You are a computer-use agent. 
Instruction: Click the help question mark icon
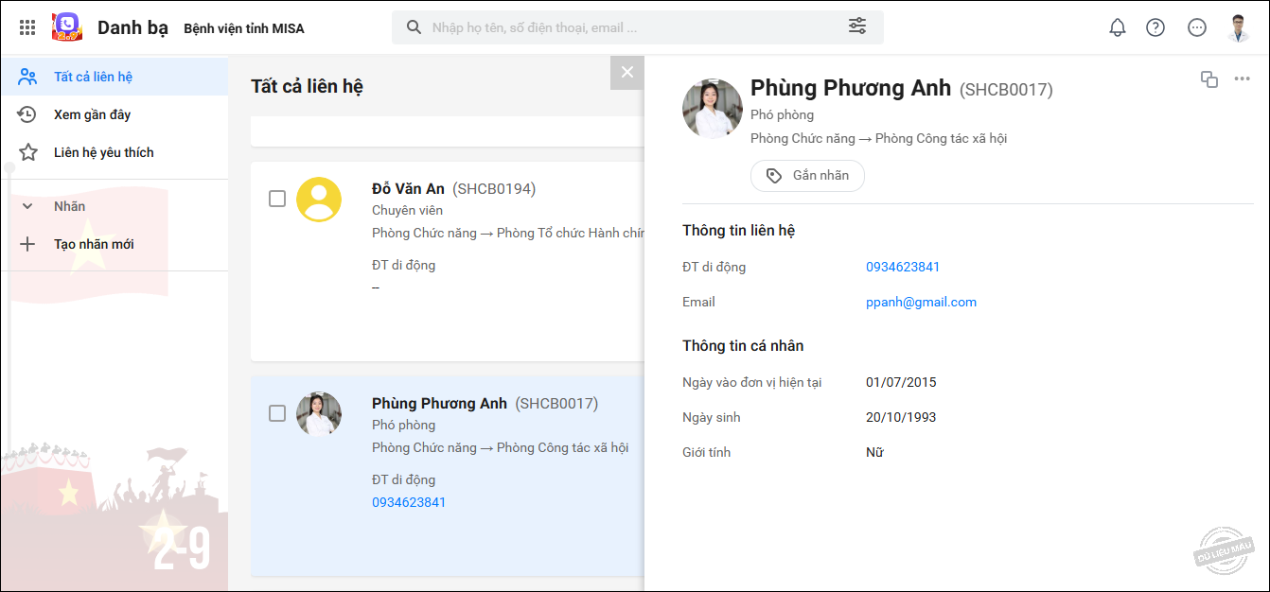tap(1155, 27)
